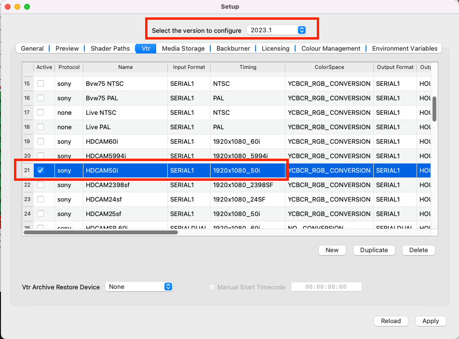
Task: Select the Vtr tab
Action: (x=146, y=49)
